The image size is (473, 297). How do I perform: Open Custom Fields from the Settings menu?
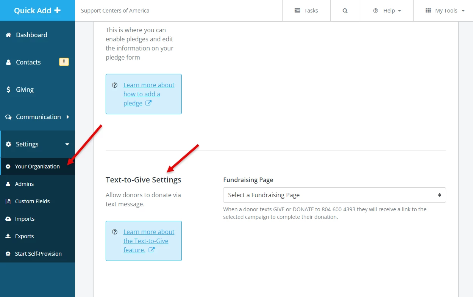(x=32, y=201)
